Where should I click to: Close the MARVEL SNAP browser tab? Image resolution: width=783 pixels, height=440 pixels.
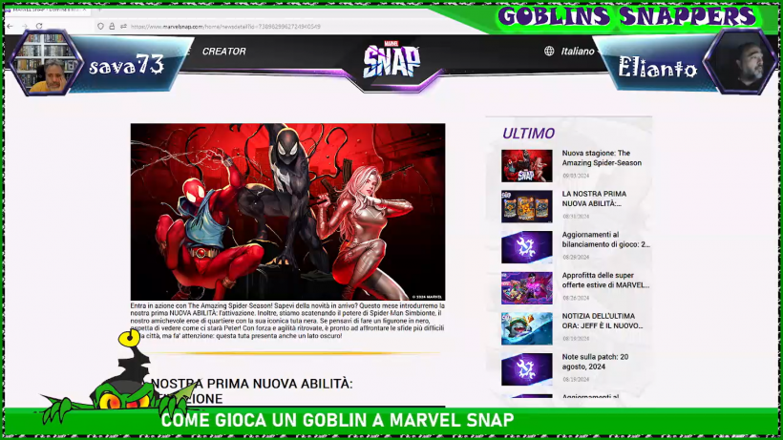pyautogui.click(x=85, y=10)
